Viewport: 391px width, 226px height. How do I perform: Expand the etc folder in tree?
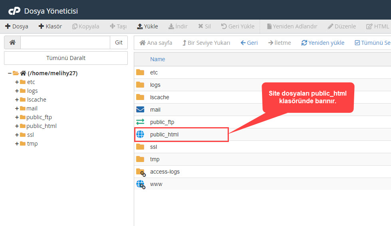[17, 82]
